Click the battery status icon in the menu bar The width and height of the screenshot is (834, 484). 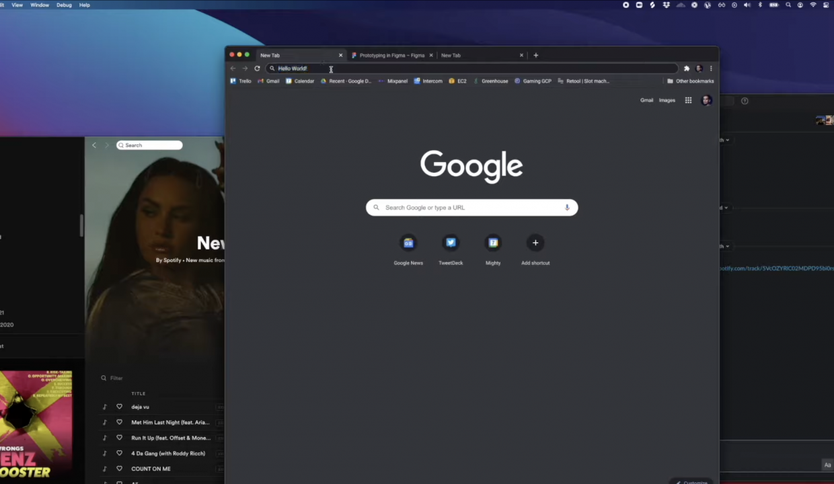[774, 5]
